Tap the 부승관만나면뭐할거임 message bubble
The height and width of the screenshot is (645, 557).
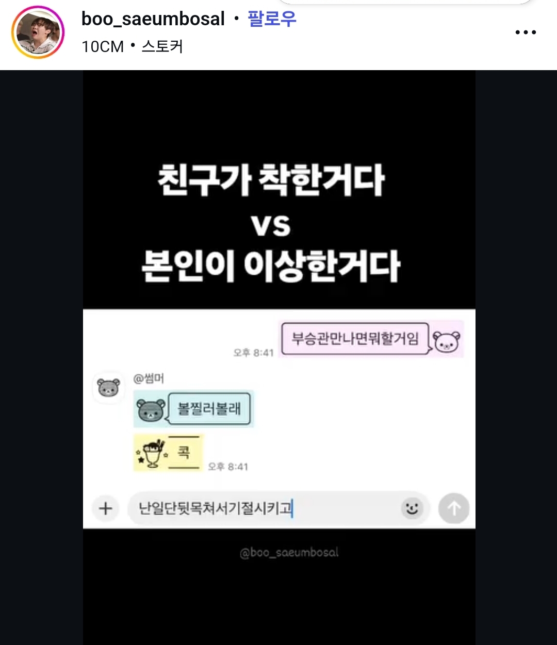pyautogui.click(x=355, y=339)
